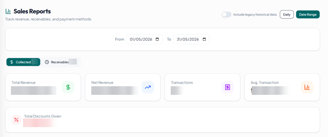Click the Sales Reports heading
This screenshot has width=328, height=137.
tap(32, 11)
